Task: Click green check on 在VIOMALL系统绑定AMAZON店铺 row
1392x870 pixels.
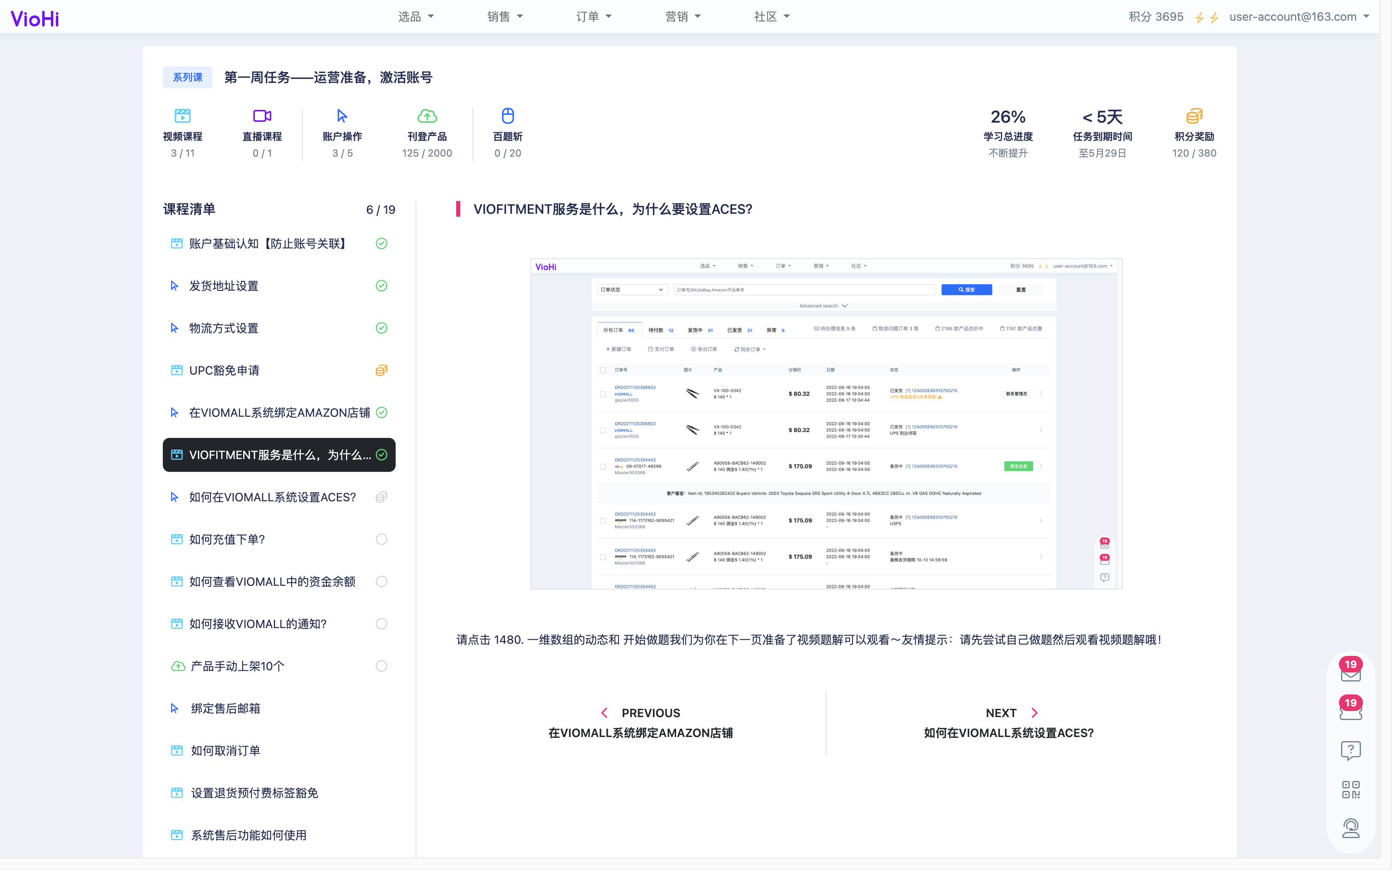Action: pos(382,413)
